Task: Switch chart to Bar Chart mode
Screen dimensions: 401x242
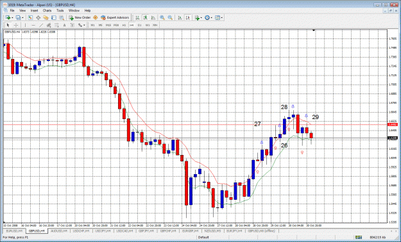Action: pos(137,18)
